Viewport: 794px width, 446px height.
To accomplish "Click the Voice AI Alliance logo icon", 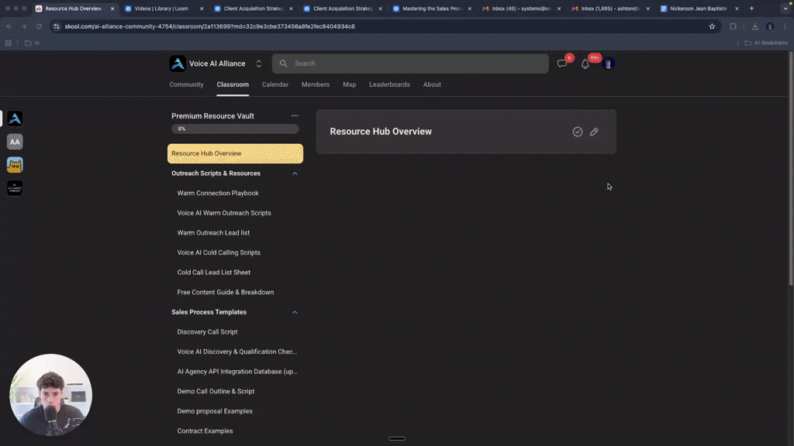I will point(178,63).
